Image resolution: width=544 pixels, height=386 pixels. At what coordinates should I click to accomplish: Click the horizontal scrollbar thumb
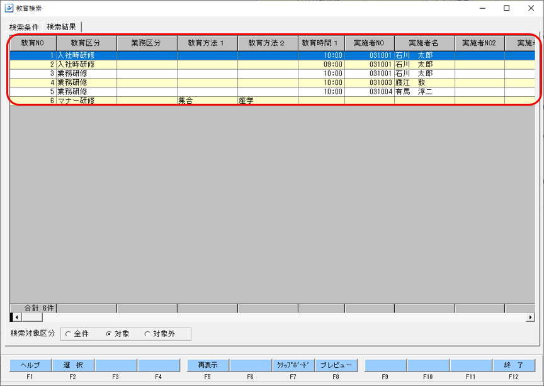tap(31, 317)
